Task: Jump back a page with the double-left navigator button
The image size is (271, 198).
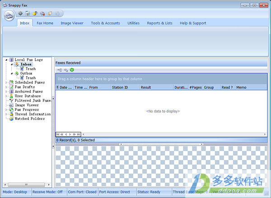Action: pyautogui.click(x=62, y=134)
